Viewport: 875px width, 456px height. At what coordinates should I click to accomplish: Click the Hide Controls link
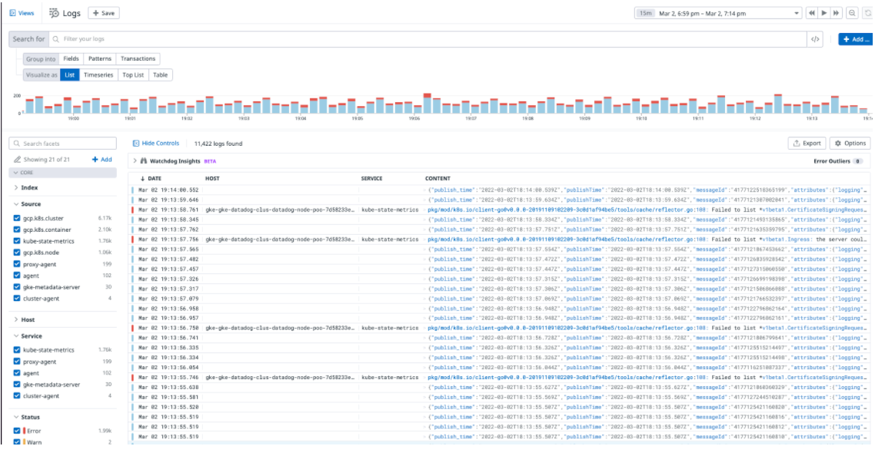pos(160,144)
